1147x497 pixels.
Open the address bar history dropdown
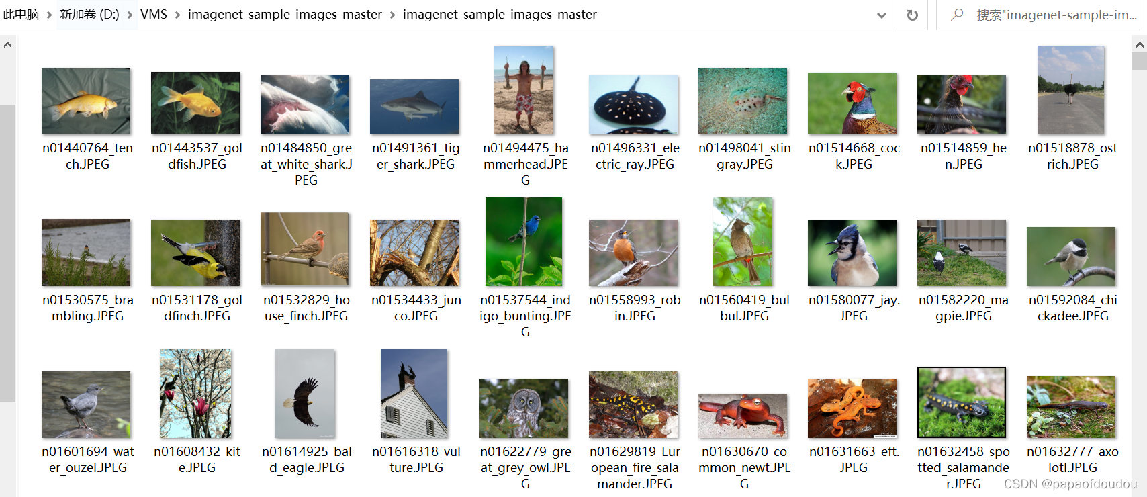click(882, 15)
